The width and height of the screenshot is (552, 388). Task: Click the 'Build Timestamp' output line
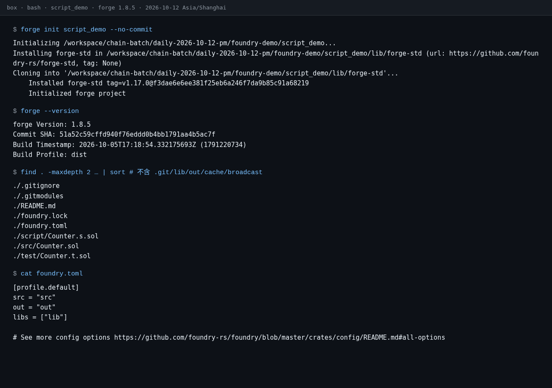coord(130,145)
